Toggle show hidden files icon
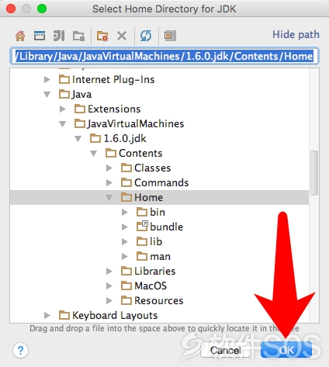The width and height of the screenshot is (329, 367). pos(170,36)
